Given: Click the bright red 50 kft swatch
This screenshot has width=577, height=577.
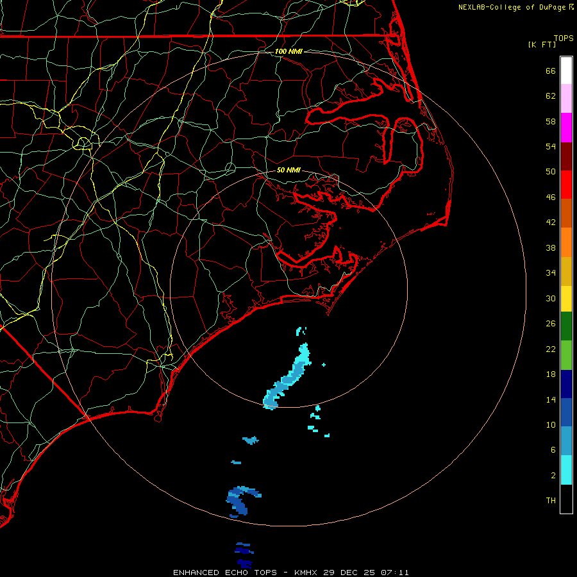Looking at the screenshot, I should coord(566,185).
